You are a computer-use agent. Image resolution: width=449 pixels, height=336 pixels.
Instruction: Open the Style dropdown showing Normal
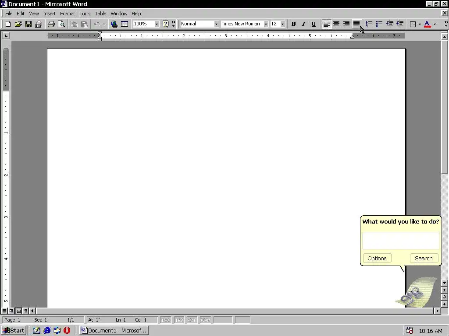click(x=216, y=24)
